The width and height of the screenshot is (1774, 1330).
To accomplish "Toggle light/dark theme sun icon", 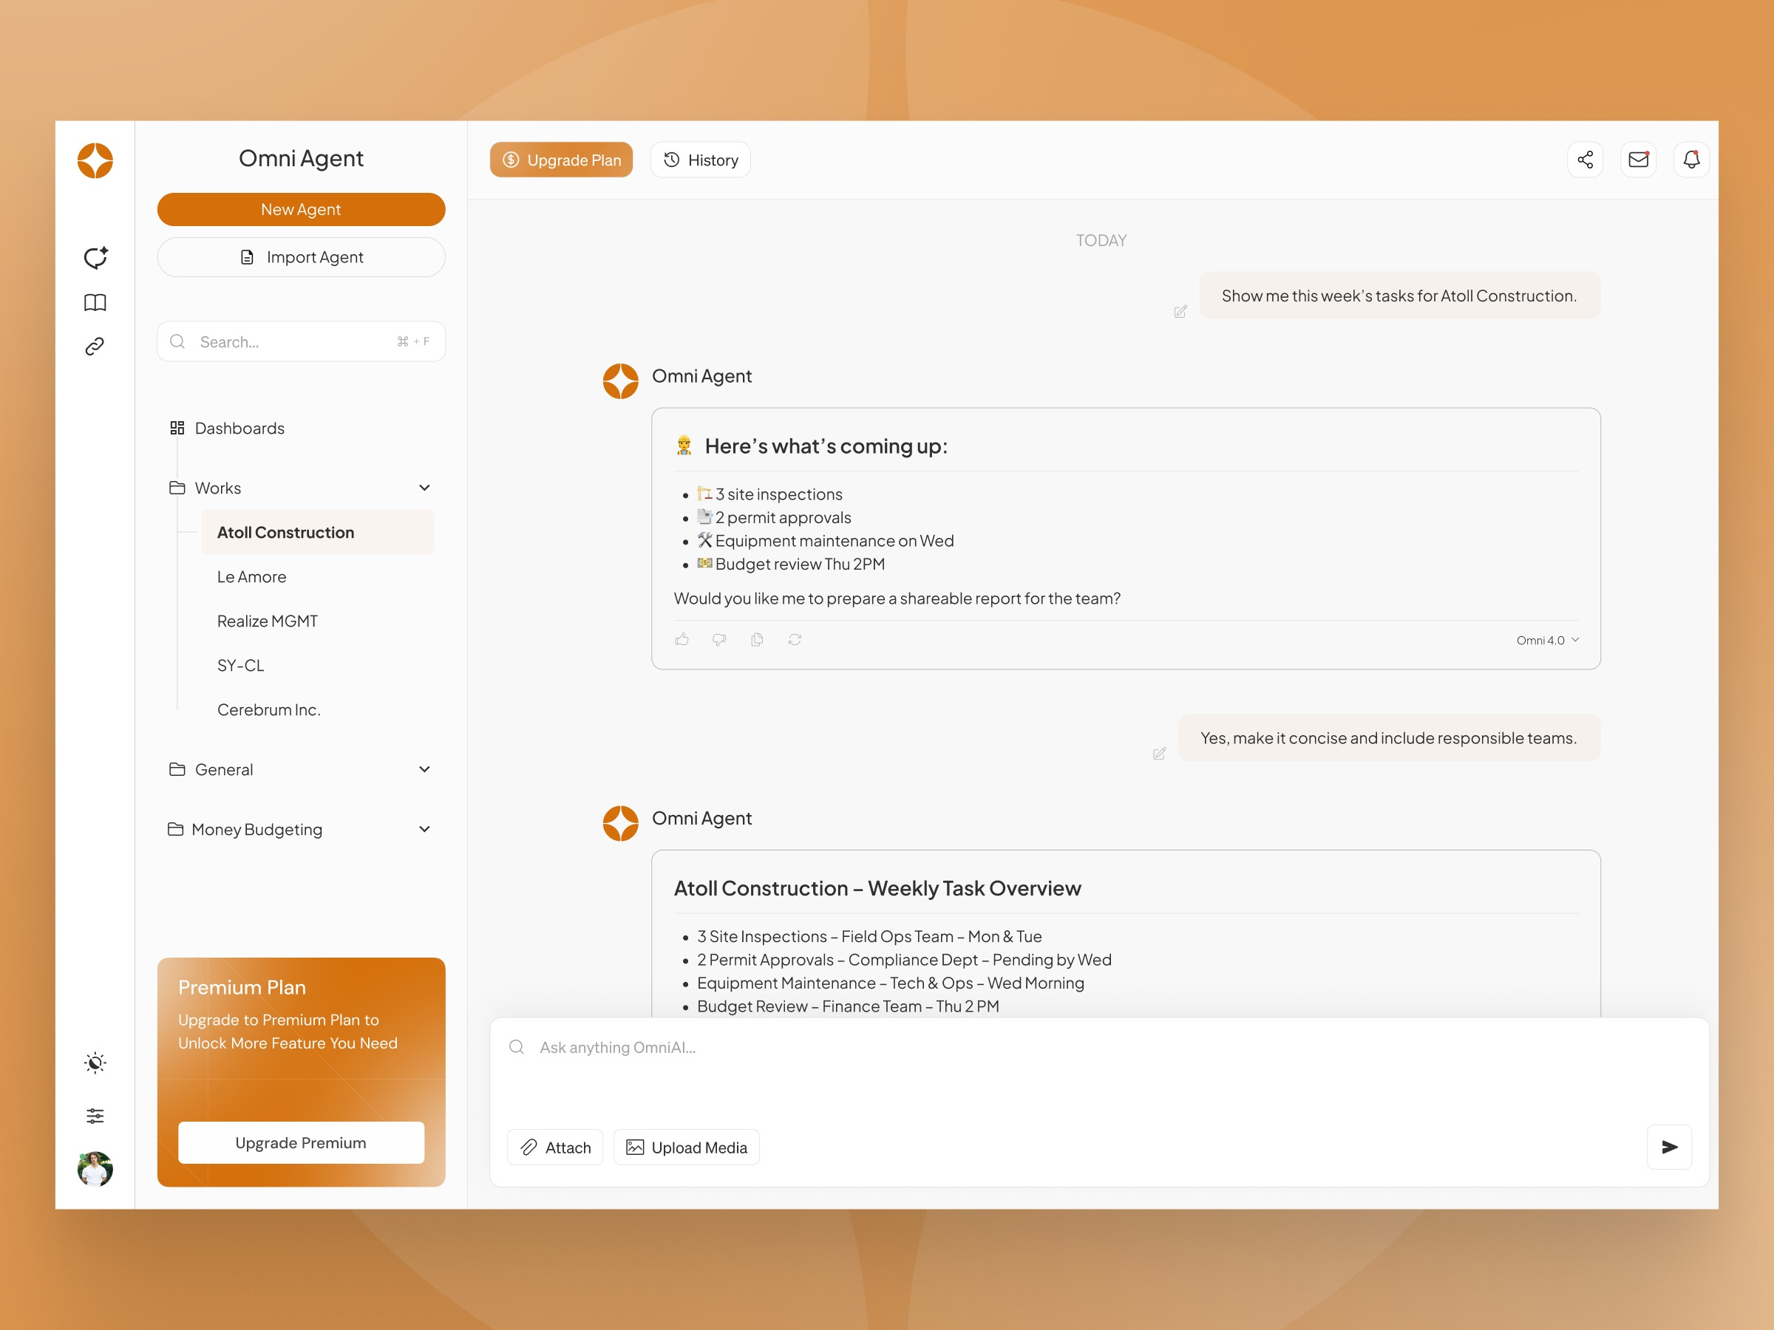I will (95, 1063).
